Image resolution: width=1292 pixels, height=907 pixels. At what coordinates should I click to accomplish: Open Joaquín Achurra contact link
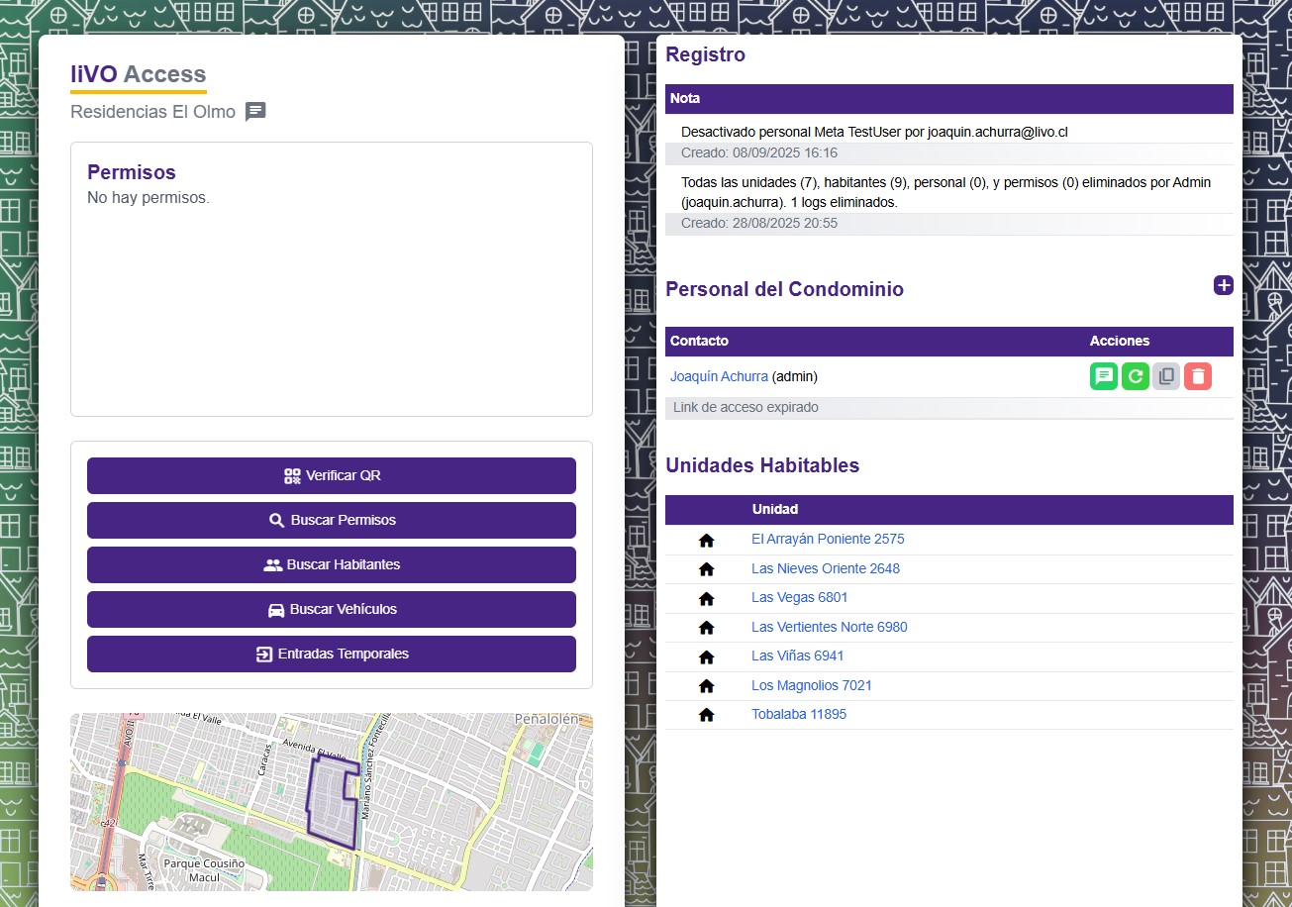click(x=719, y=376)
